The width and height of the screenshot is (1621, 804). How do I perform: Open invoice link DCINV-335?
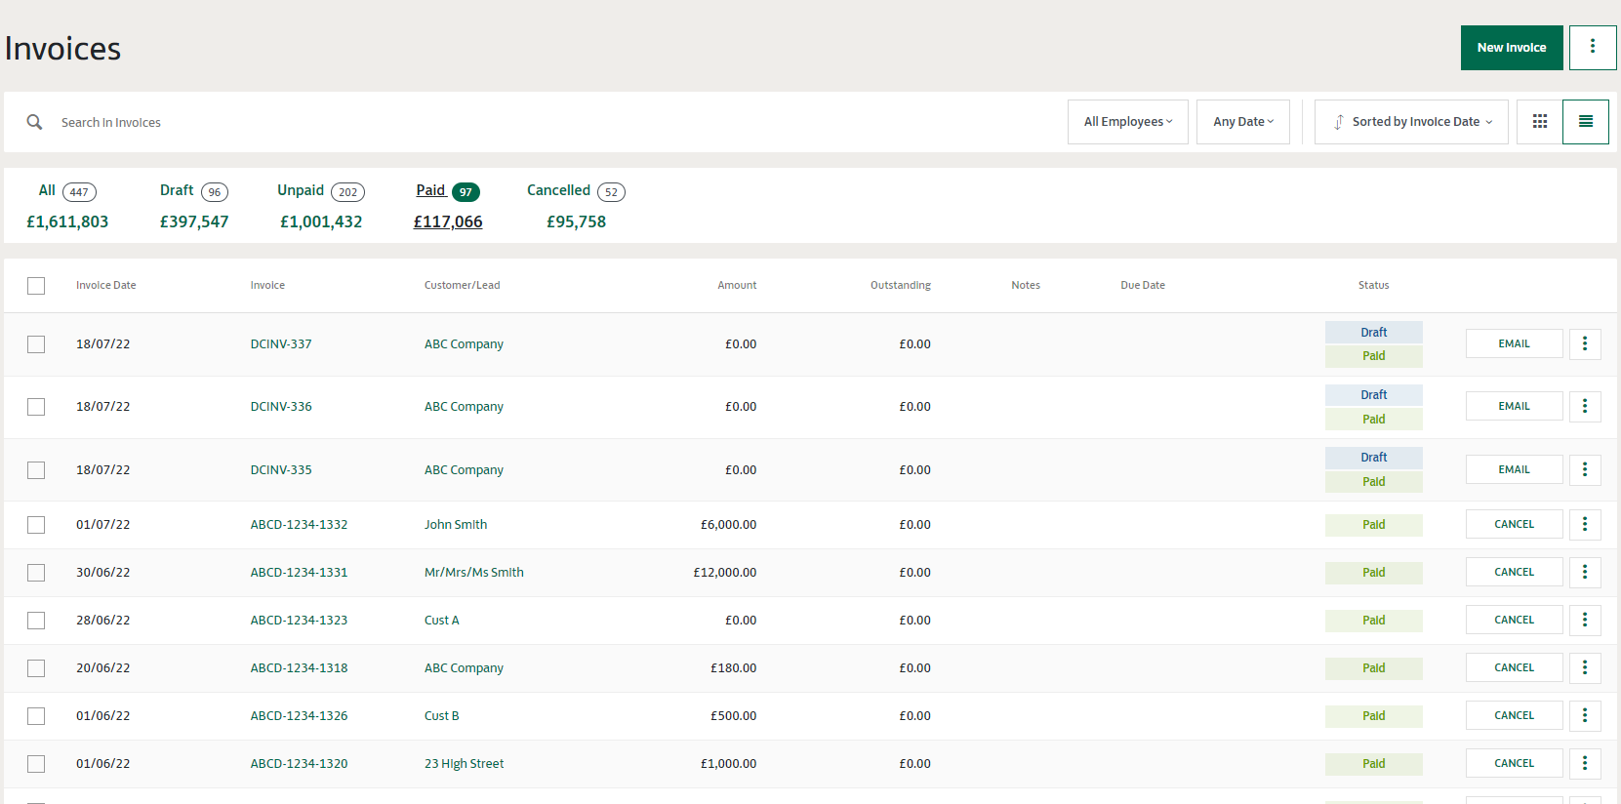pos(281,470)
